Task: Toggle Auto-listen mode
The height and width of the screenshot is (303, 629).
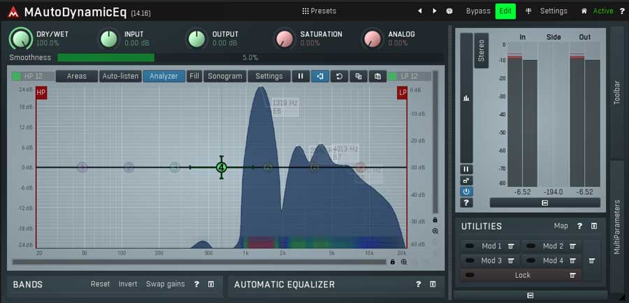Action: click(x=120, y=76)
